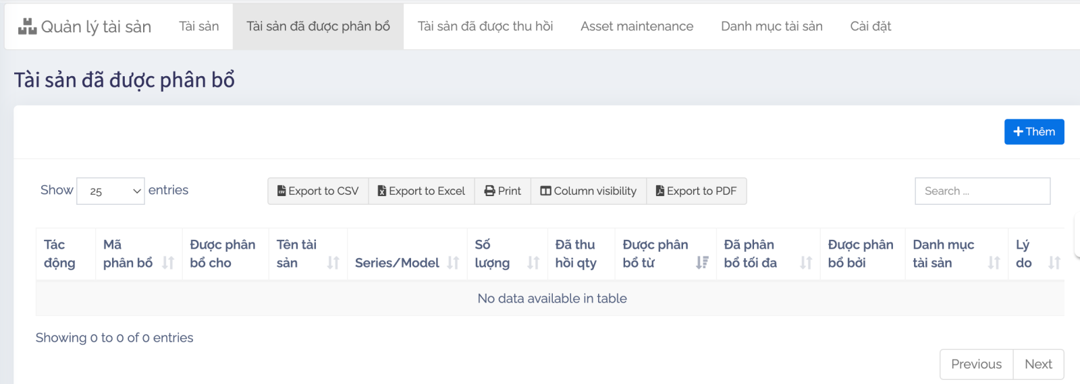Switch to Tài sản tab
Image resolution: width=1080 pixels, height=384 pixels.
199,26
